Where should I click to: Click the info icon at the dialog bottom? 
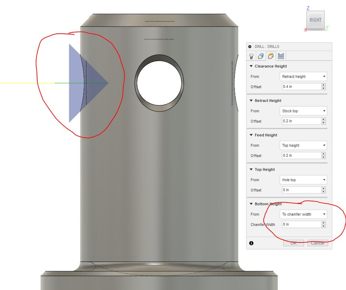coord(251,243)
